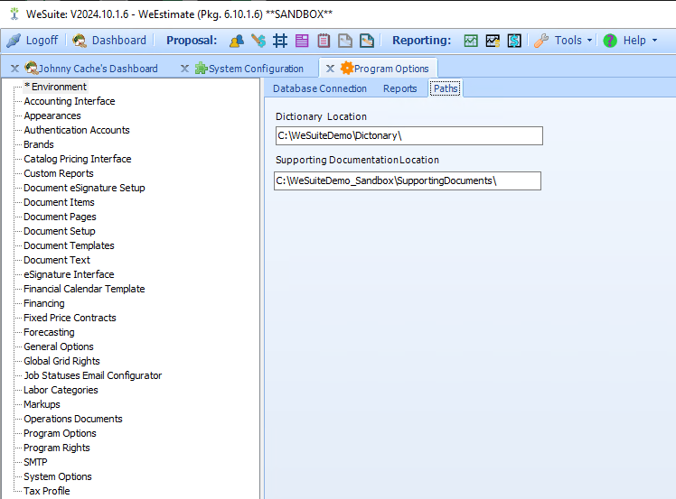676x499 pixels.
Task: Click the Proposal document-with-pencil icon
Action: click(x=367, y=41)
